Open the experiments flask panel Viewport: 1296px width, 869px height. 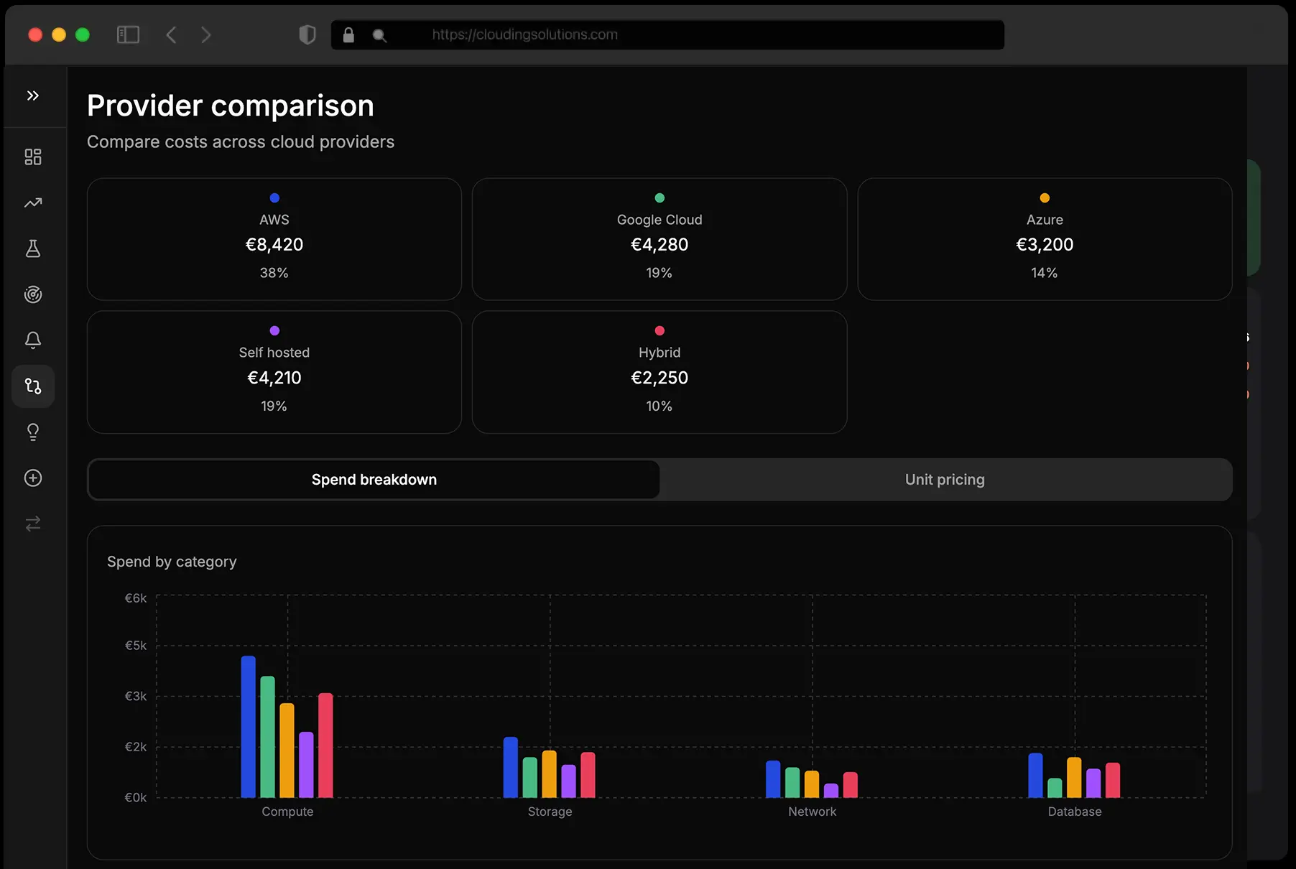tap(33, 249)
